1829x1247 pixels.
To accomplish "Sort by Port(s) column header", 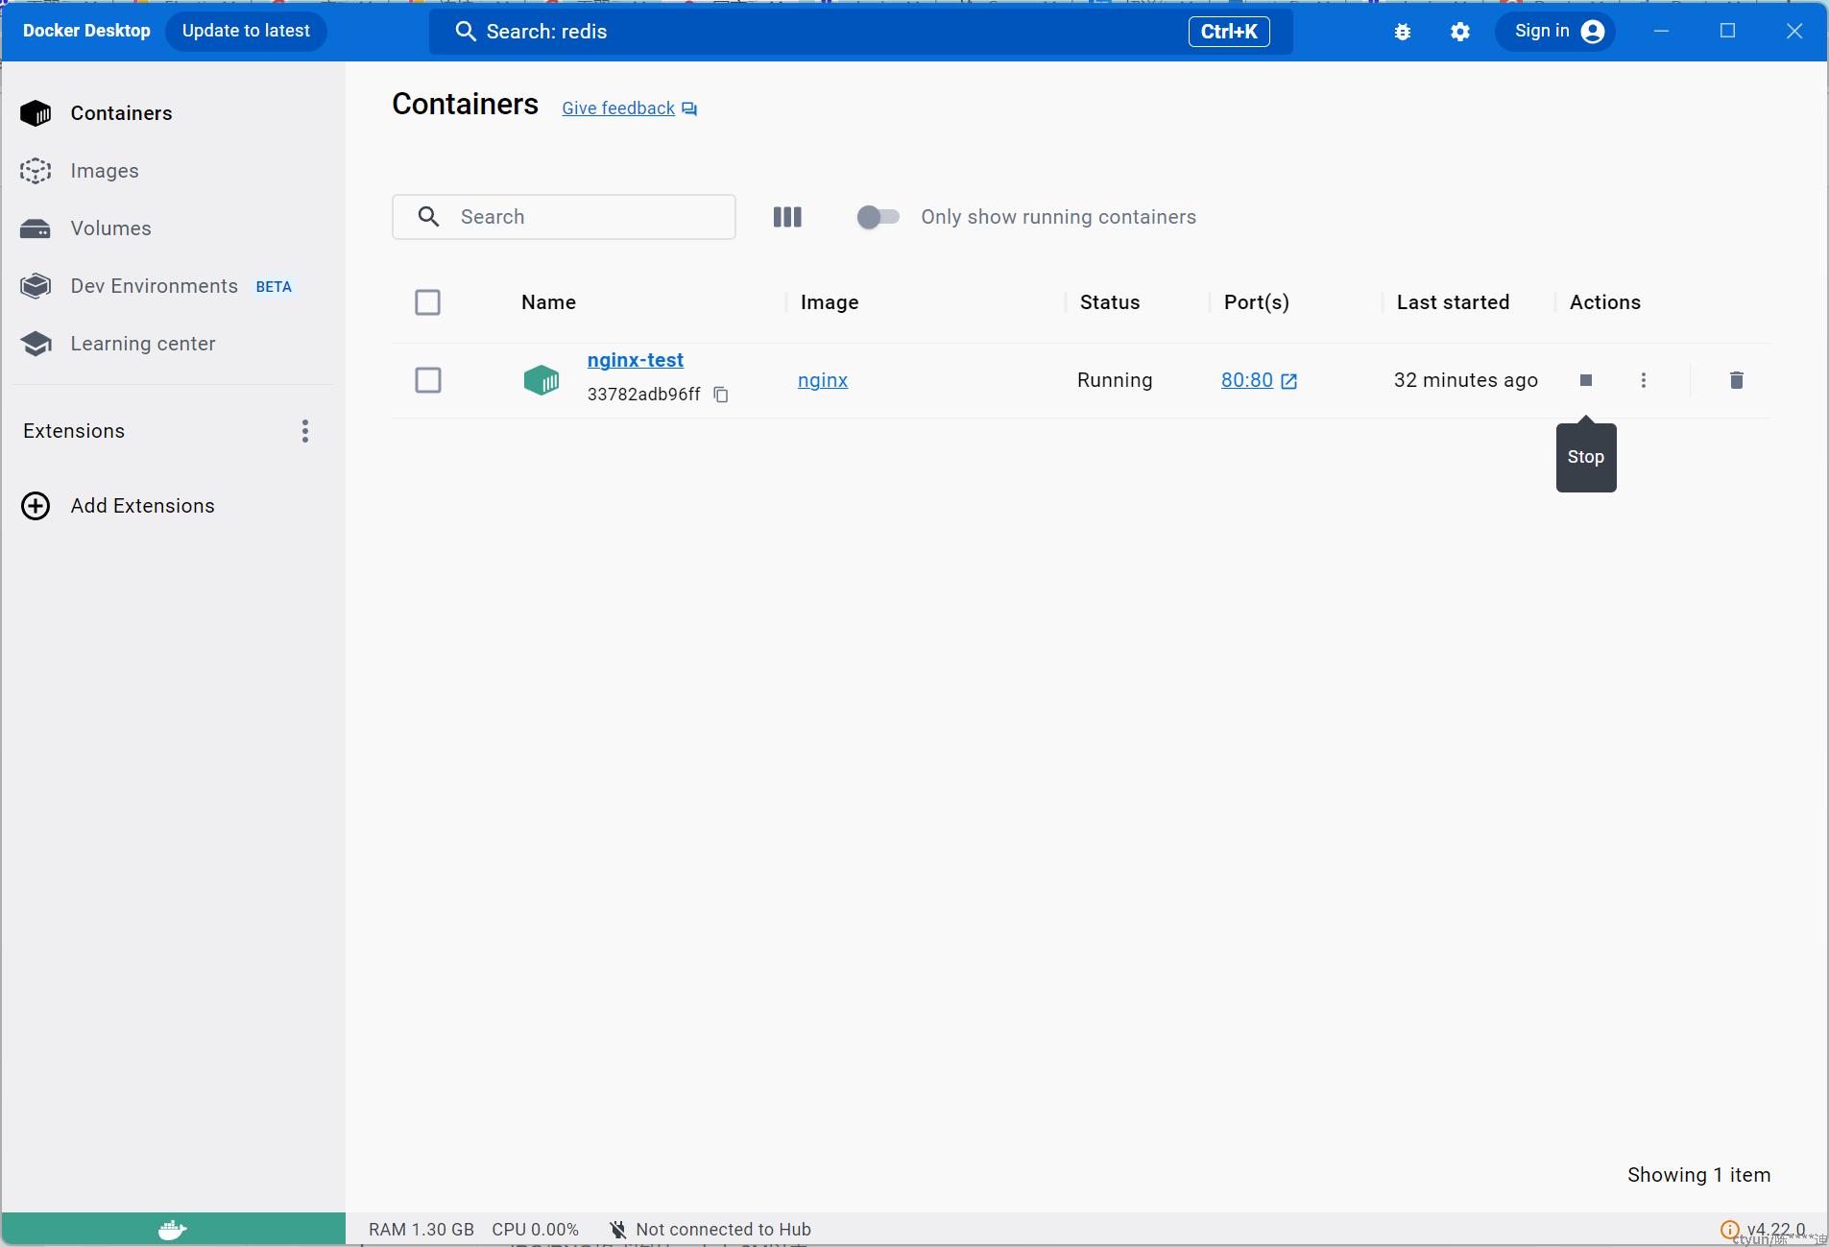I will (1257, 302).
